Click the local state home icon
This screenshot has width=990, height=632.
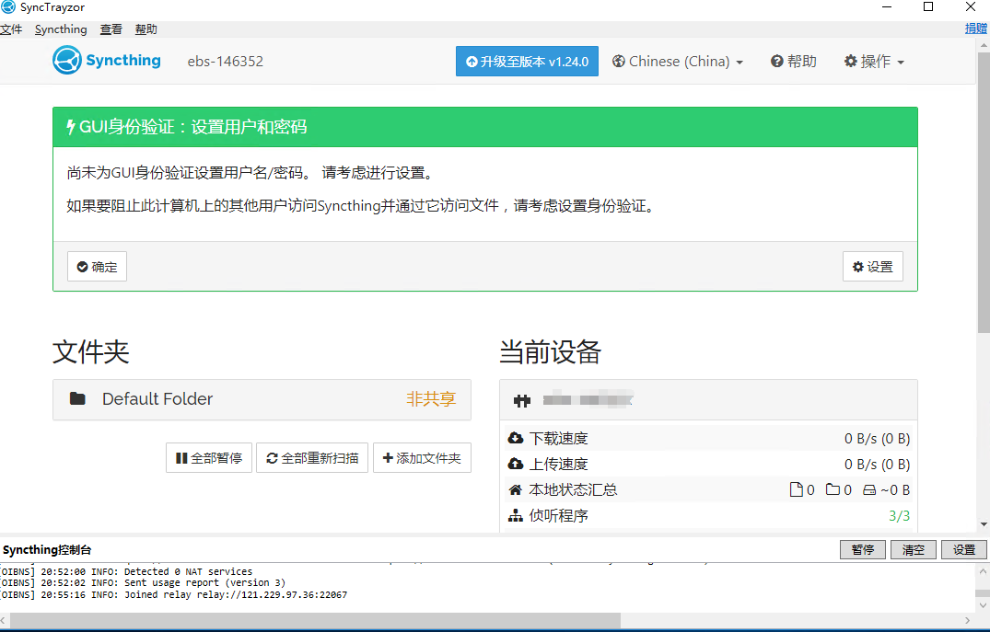pos(516,490)
